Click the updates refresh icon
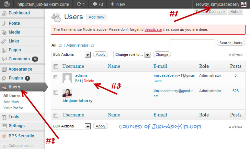The height and width of the screenshot is (149, 250). point(79,4)
